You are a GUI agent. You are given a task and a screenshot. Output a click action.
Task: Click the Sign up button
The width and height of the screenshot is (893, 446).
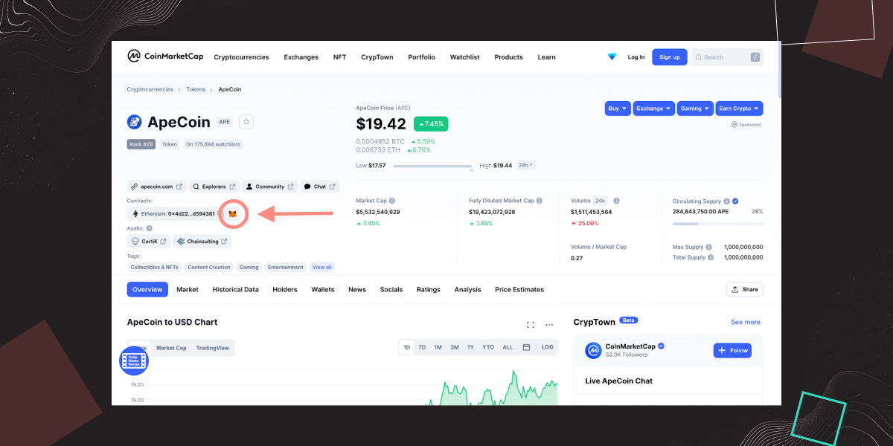pyautogui.click(x=669, y=57)
